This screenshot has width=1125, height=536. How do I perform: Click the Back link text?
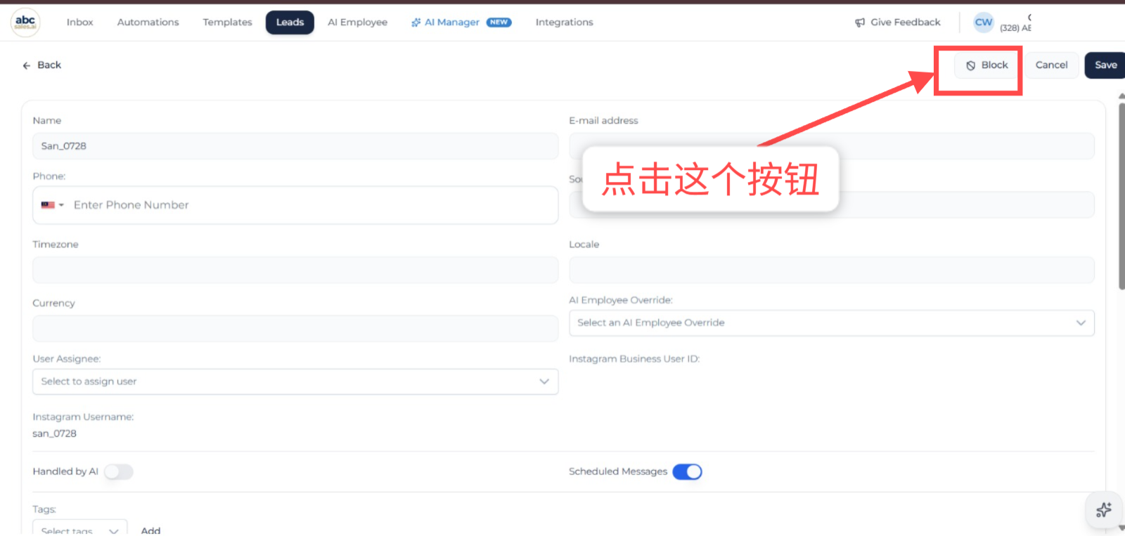(49, 65)
